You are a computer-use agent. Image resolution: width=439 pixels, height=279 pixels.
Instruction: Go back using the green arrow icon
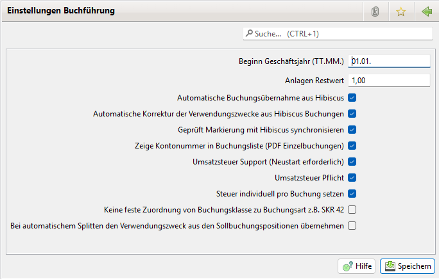point(426,12)
